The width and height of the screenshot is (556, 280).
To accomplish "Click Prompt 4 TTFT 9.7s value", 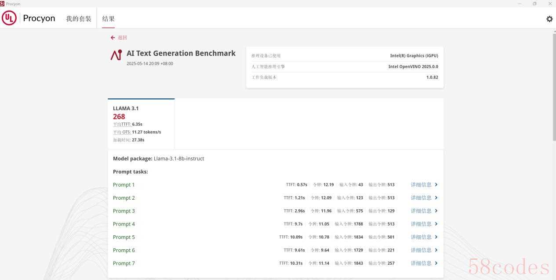I will point(298,224).
